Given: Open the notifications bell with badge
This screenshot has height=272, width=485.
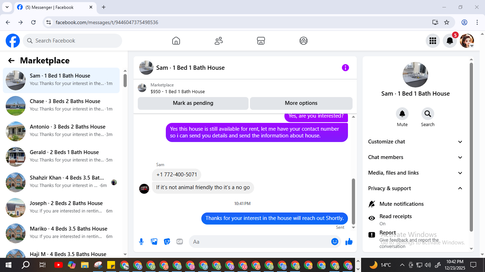Looking at the screenshot, I should coord(450,41).
